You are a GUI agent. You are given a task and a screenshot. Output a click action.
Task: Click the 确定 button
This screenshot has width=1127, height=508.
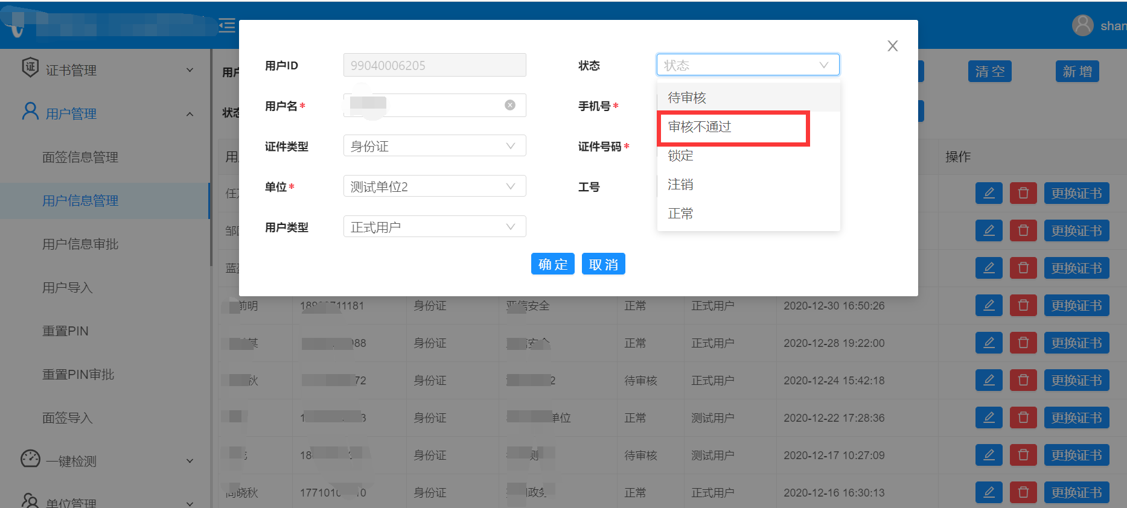pyautogui.click(x=552, y=264)
